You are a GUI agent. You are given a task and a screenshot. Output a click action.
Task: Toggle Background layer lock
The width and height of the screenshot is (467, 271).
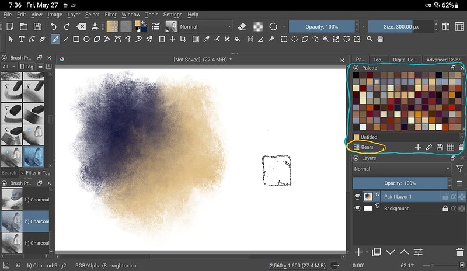click(445, 209)
